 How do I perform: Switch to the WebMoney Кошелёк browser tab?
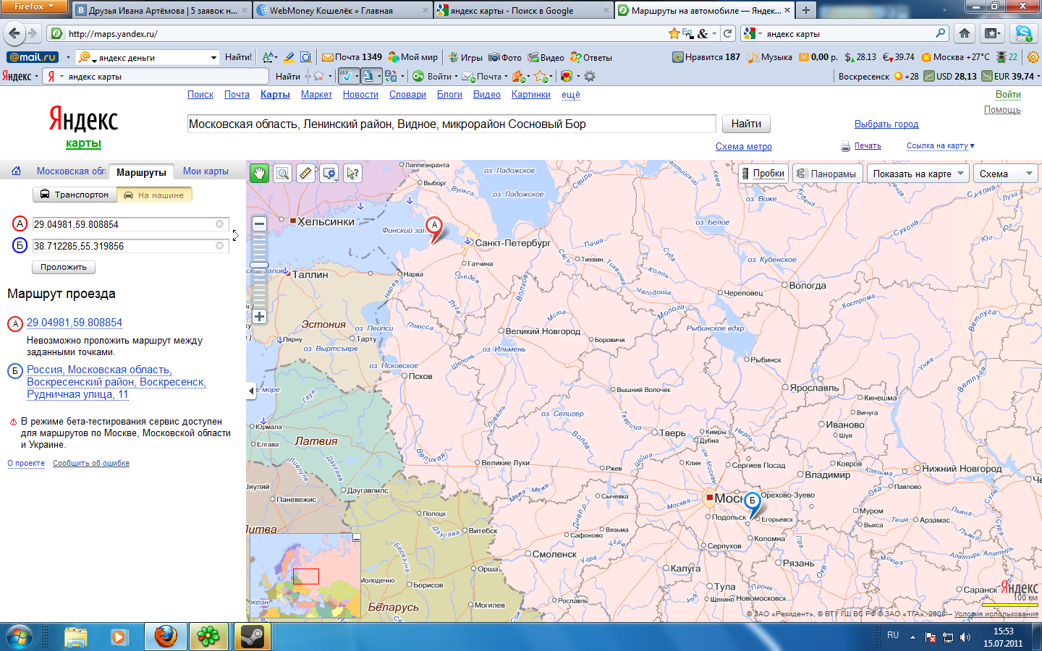(x=343, y=10)
